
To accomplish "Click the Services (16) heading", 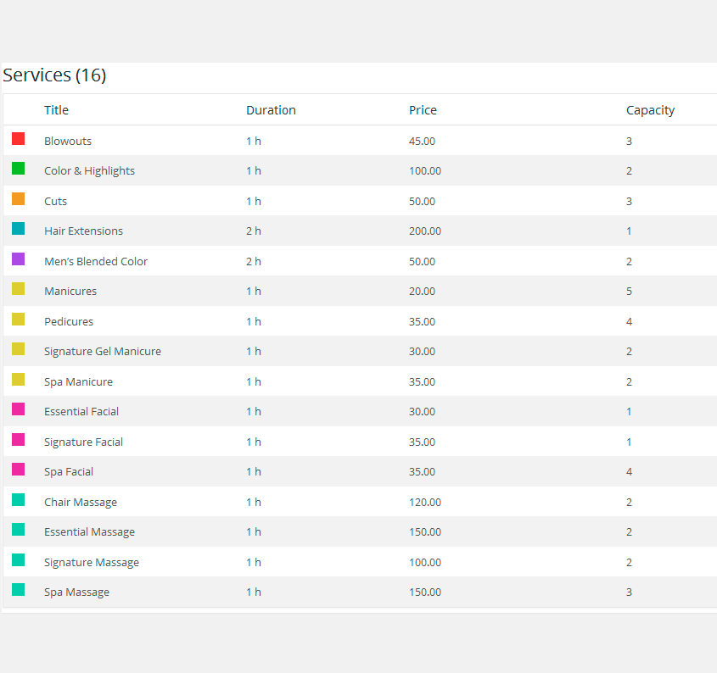I will point(54,75).
